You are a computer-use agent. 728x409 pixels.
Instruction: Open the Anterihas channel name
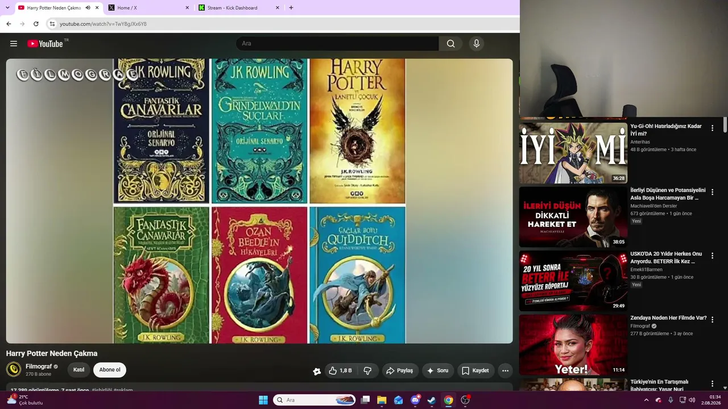640,142
